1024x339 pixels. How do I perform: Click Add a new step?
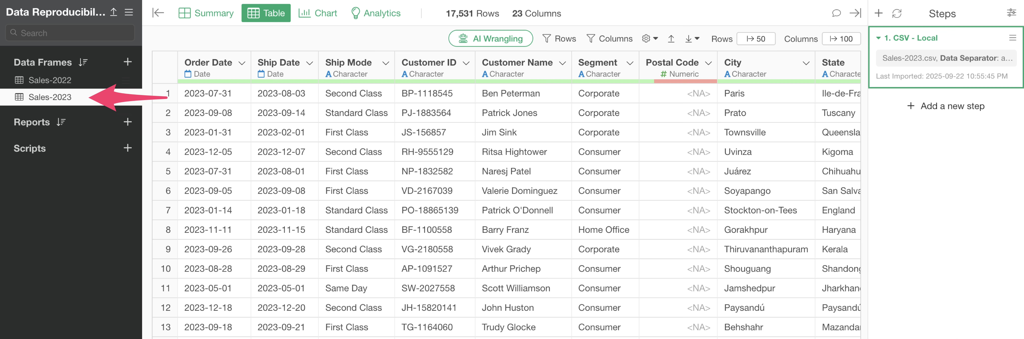(x=946, y=106)
